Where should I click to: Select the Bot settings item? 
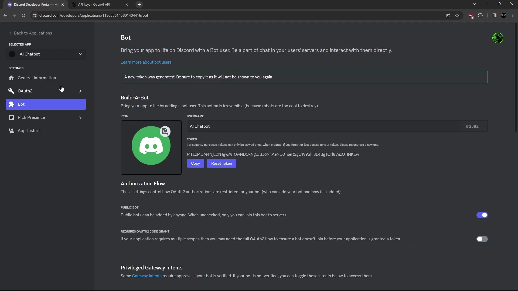[46, 104]
